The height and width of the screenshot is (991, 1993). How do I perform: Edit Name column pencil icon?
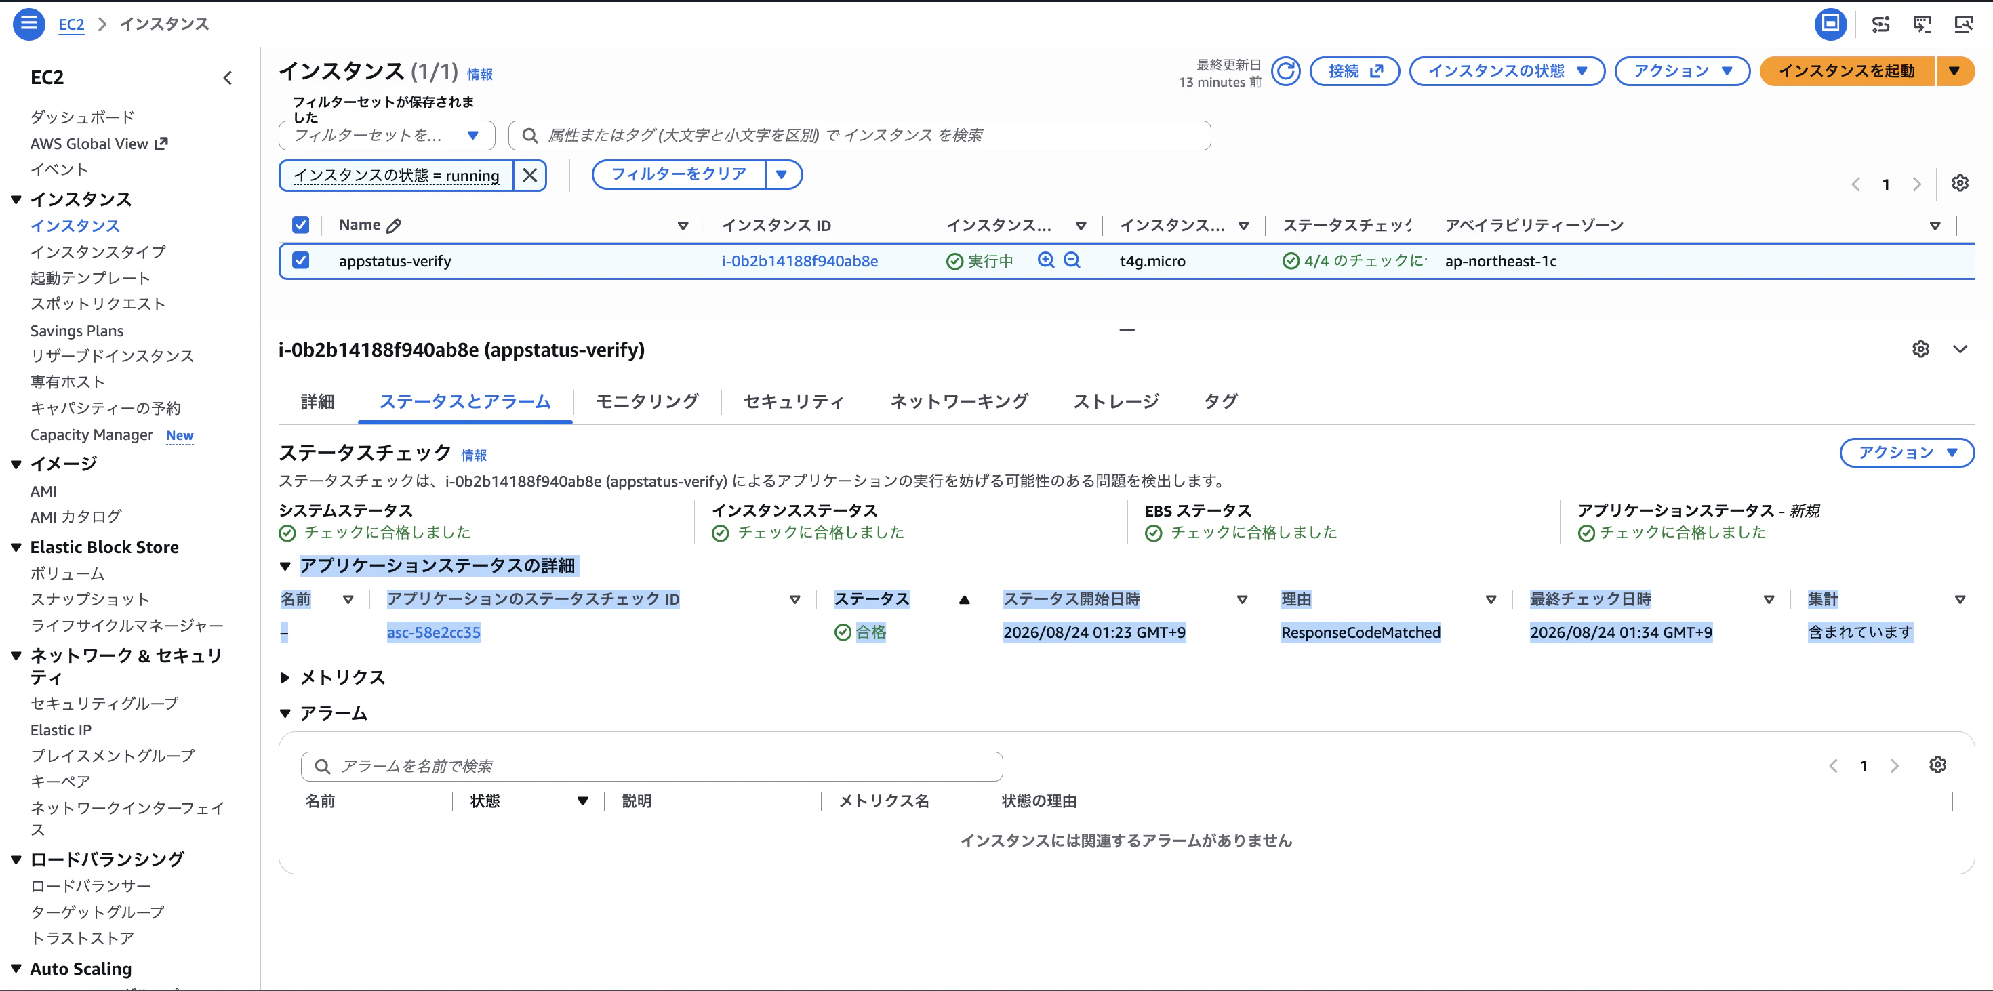pyautogui.click(x=394, y=226)
